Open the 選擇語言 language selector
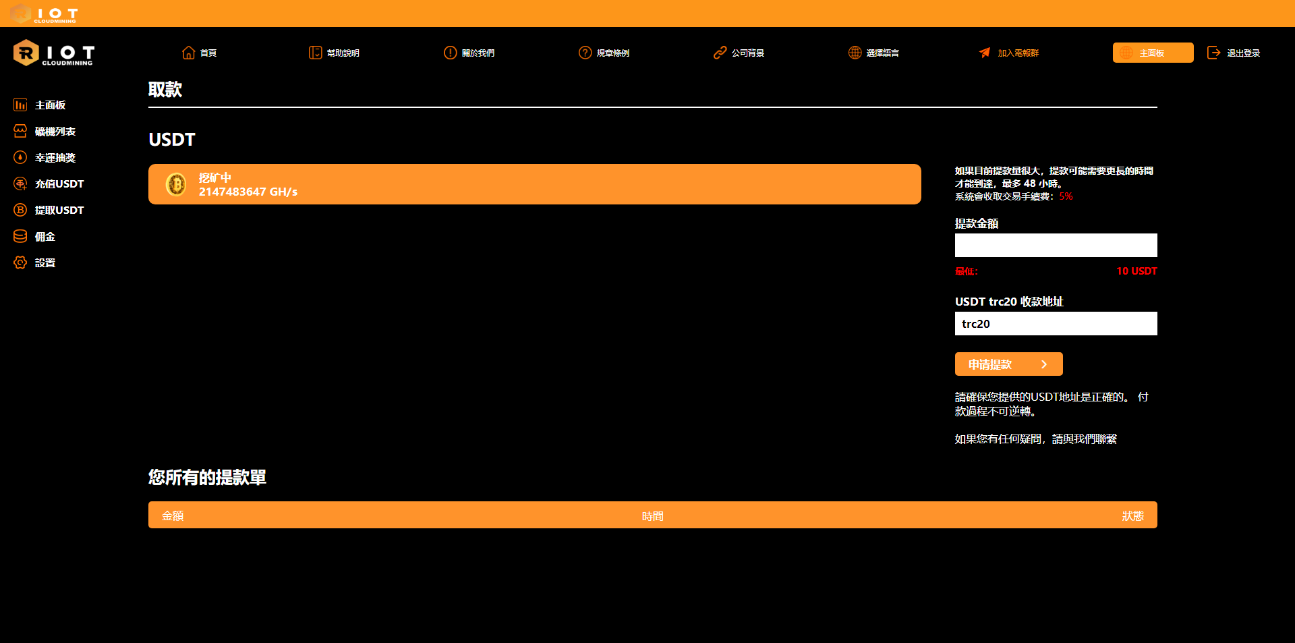The width and height of the screenshot is (1295, 643). (883, 53)
